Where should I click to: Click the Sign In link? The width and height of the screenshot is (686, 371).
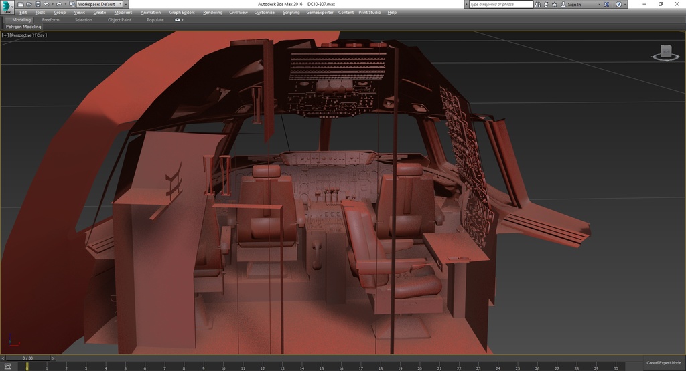(574, 4)
